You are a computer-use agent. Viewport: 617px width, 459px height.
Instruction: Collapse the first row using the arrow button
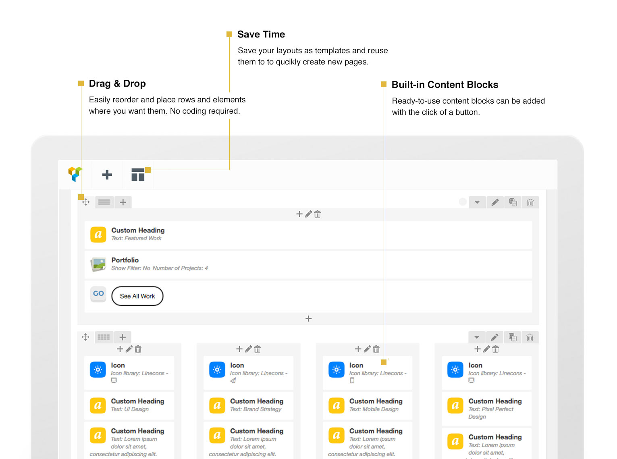pos(477,202)
